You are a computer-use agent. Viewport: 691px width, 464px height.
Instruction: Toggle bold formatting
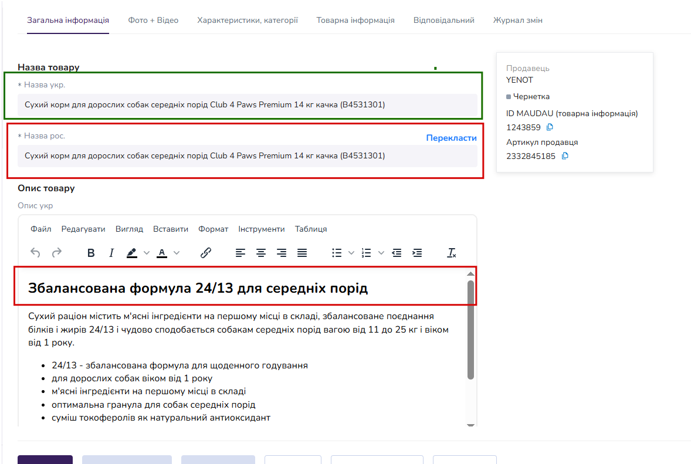(91, 253)
